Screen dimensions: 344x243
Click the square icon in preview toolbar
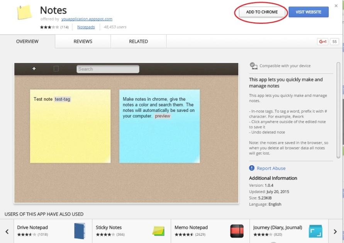(x=56, y=69)
